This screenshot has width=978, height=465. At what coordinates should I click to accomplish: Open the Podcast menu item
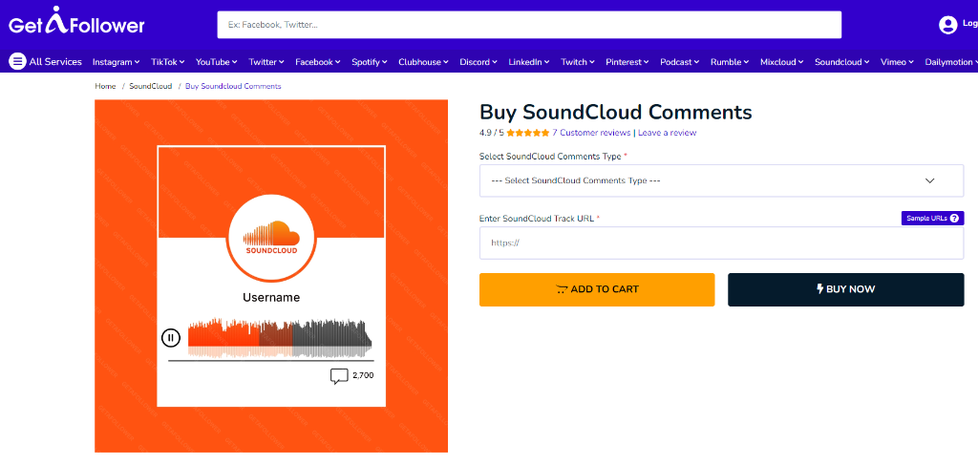tap(680, 62)
